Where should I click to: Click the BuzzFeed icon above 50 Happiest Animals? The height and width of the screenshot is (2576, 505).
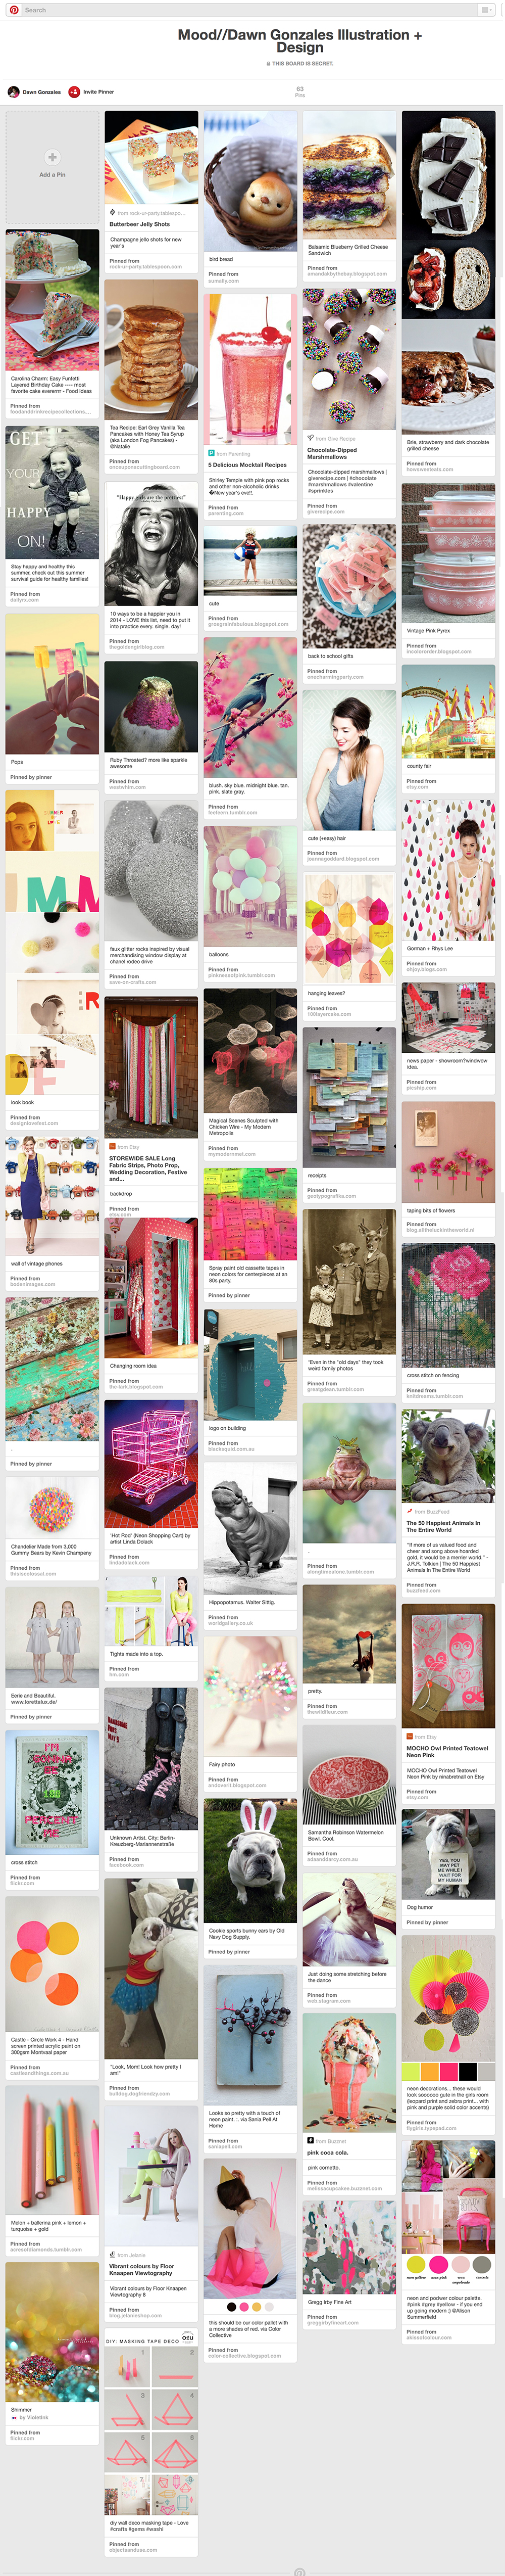pos(409,1511)
